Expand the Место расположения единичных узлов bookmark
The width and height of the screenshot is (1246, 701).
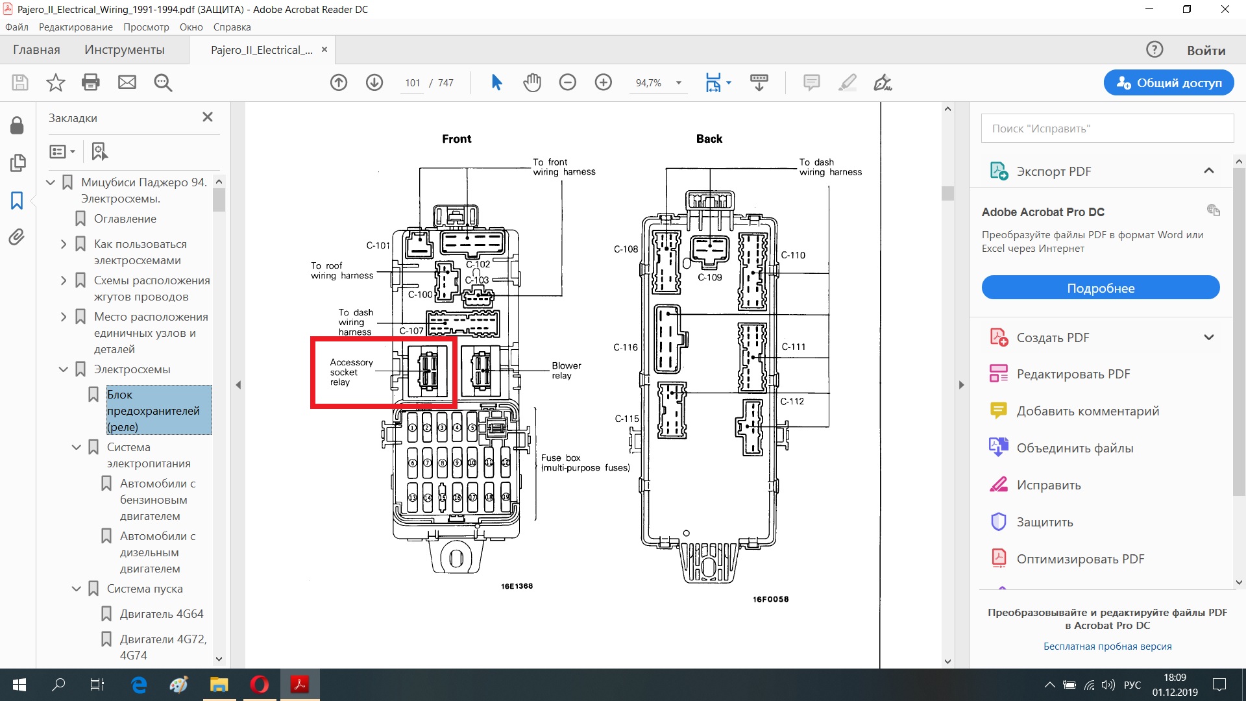tap(64, 317)
